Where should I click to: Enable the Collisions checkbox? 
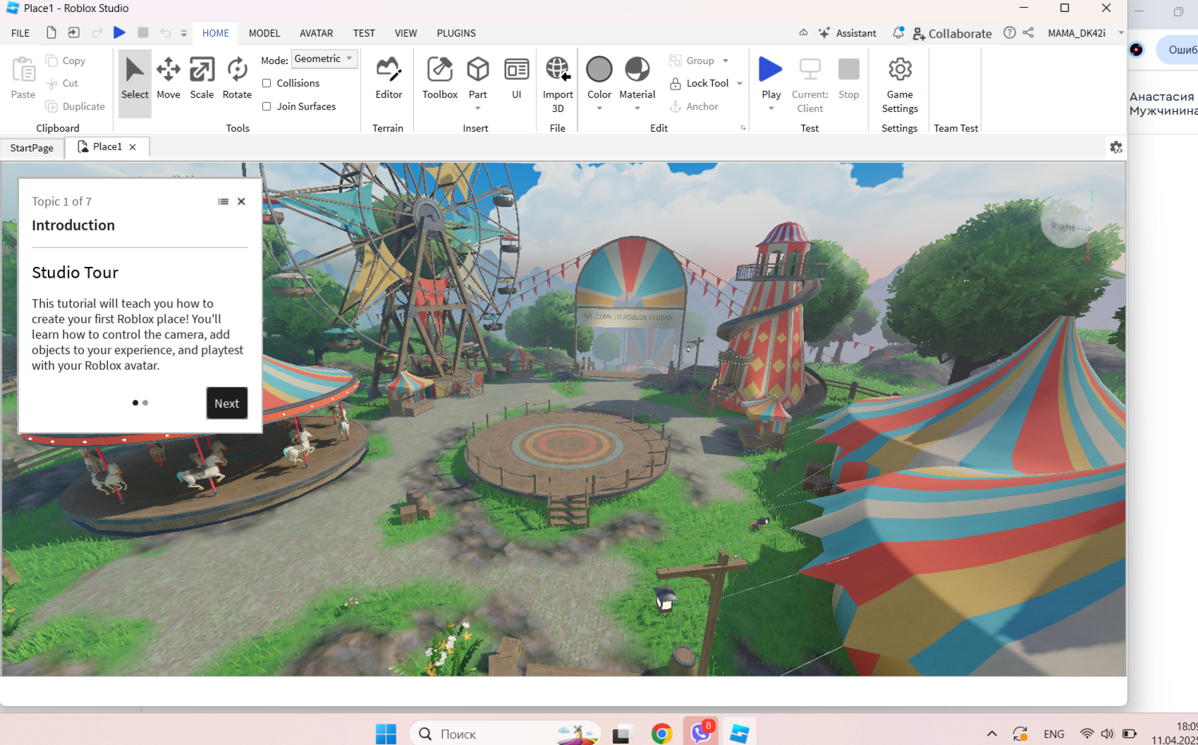pos(267,83)
